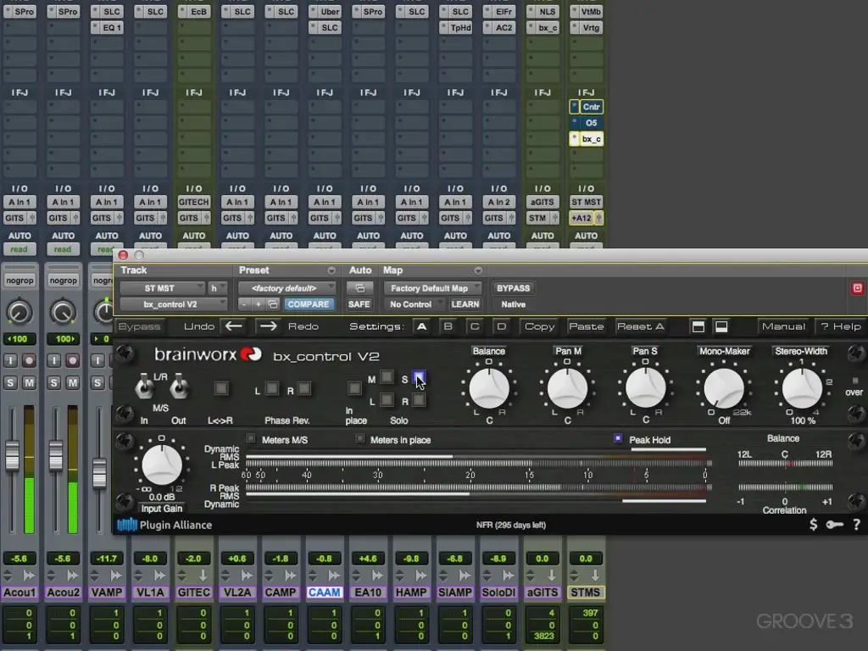Image resolution: width=868 pixels, height=651 pixels.
Task: Click the brainworx red logo icon
Action: 251,353
